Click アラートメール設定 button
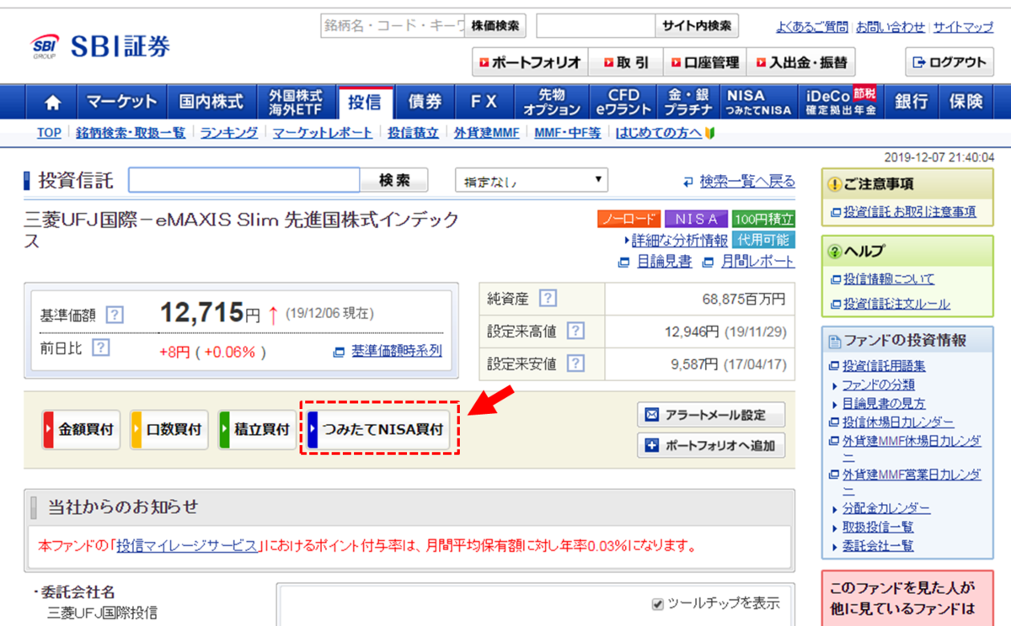Viewport: 1011px width, 626px height. coord(711,415)
